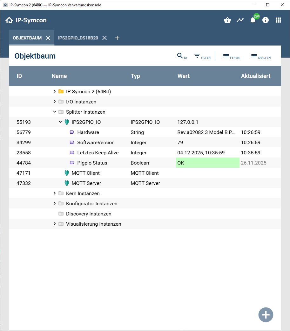Collapse the Splitter Instanzen folder

(x=55, y=112)
